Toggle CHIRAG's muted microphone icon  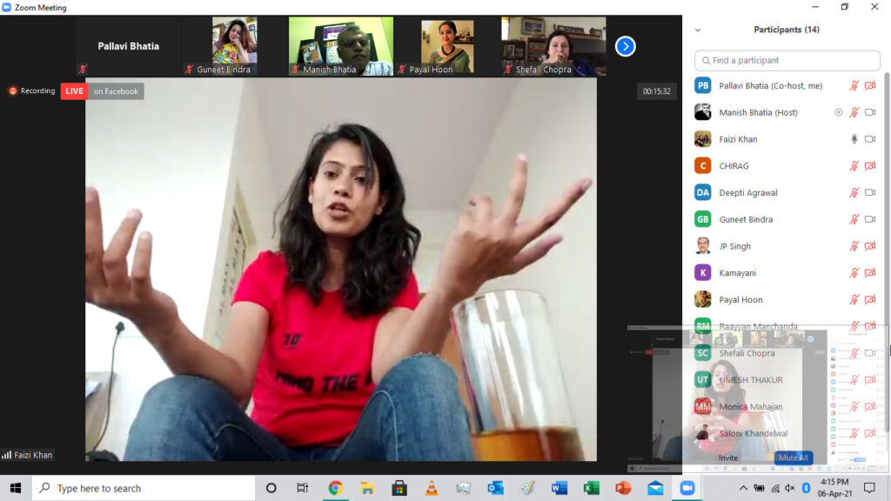(854, 166)
